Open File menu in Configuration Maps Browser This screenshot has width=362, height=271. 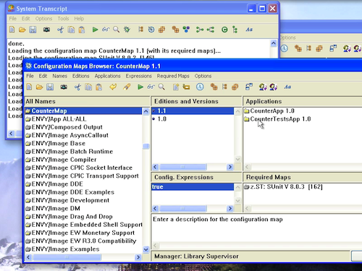(30, 76)
